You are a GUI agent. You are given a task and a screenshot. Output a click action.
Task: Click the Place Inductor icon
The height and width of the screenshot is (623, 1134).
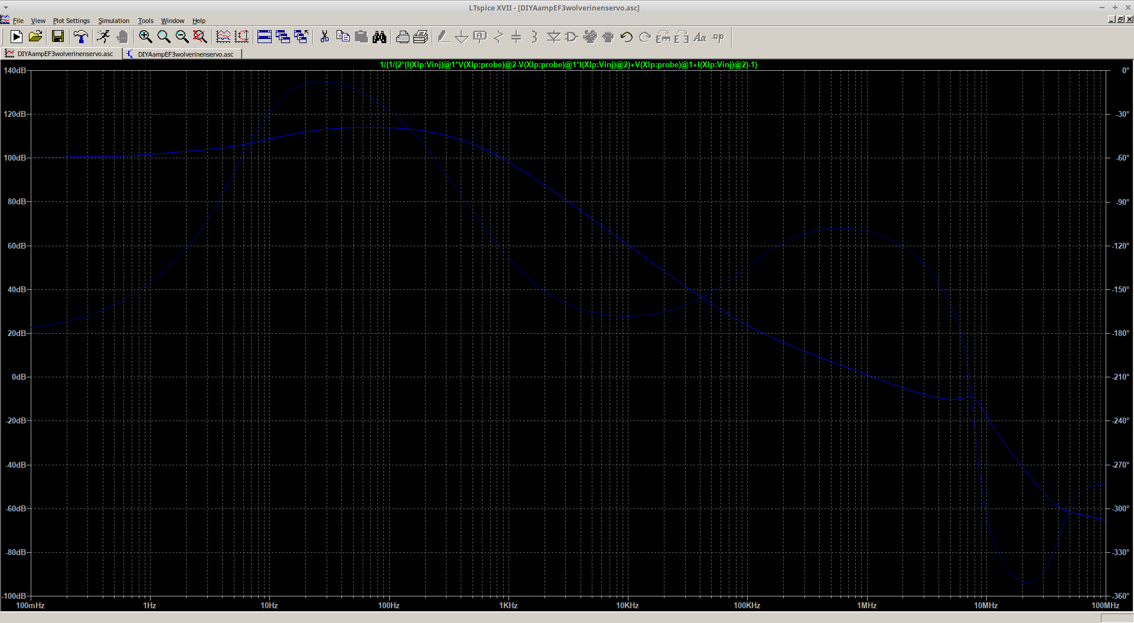point(535,37)
